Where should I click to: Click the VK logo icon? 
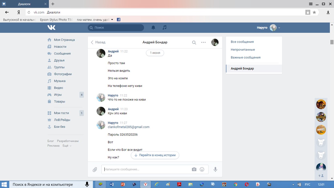click(51, 27)
